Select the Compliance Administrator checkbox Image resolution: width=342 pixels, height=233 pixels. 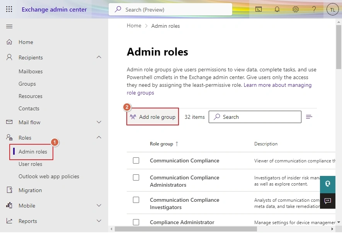tap(136, 222)
